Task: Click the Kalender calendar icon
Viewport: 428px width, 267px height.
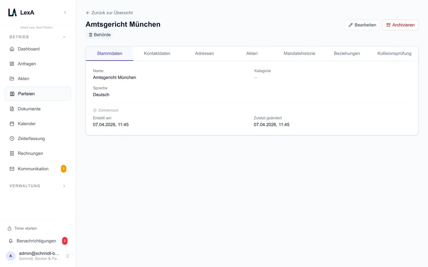Action: (x=12, y=124)
